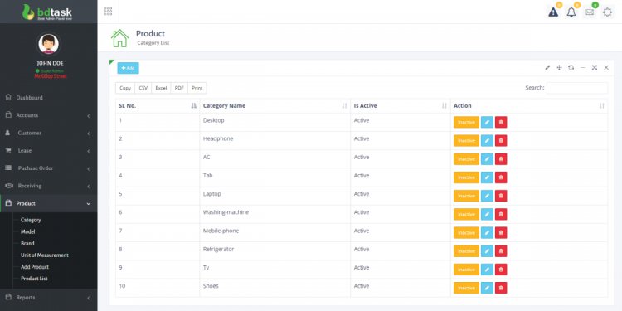Click the green home icon

pos(119,38)
